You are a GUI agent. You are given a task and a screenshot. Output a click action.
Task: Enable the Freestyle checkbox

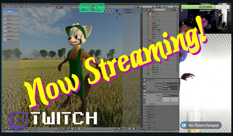pos(149,128)
